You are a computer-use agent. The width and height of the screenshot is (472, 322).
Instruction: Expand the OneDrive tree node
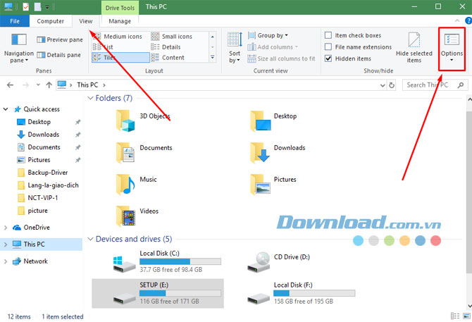[6, 228]
